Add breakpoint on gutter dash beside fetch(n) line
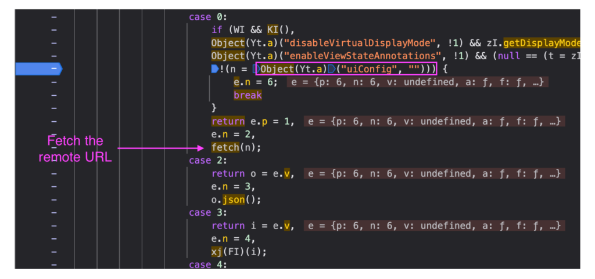The height and width of the screenshot is (279, 595). (x=54, y=147)
